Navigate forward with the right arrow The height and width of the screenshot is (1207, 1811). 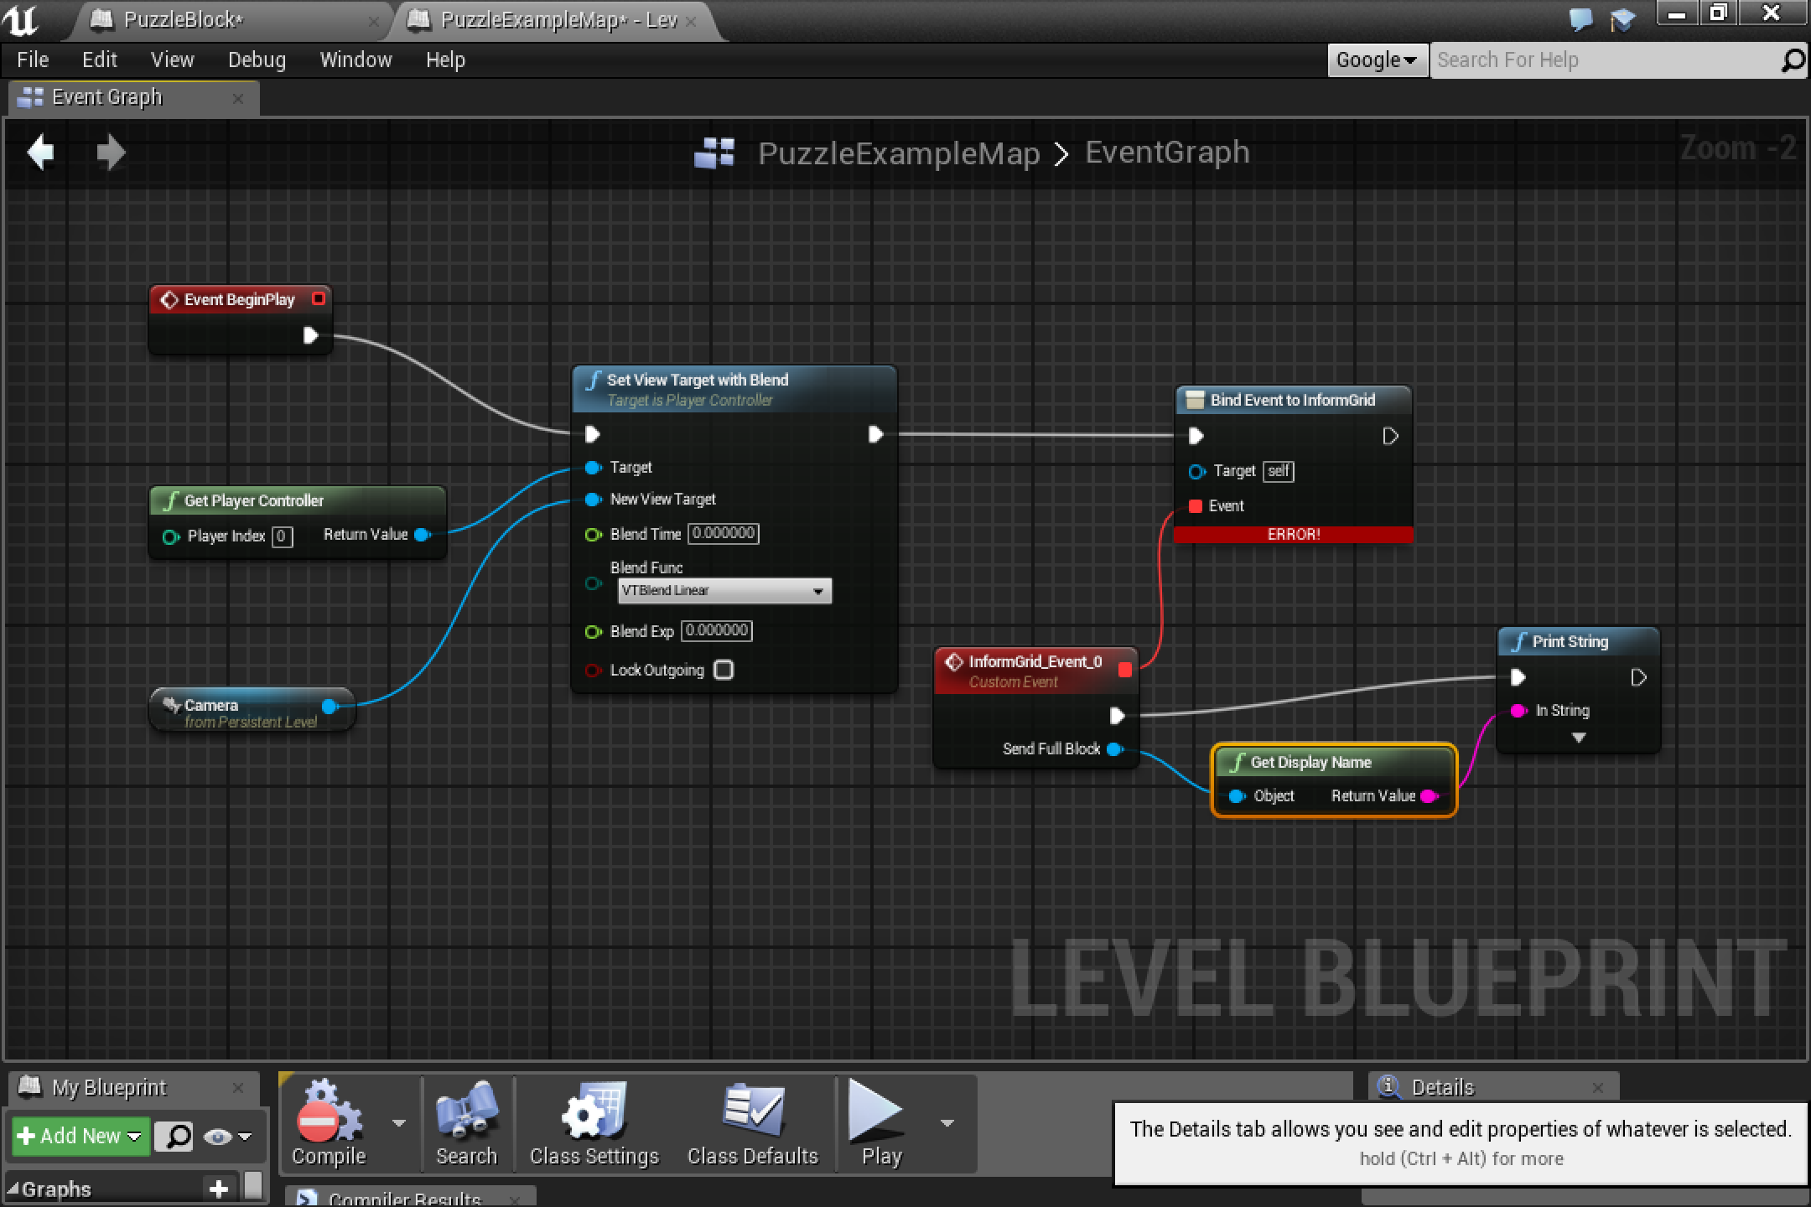tap(111, 153)
